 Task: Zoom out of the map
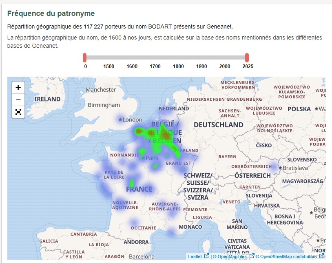point(18,99)
